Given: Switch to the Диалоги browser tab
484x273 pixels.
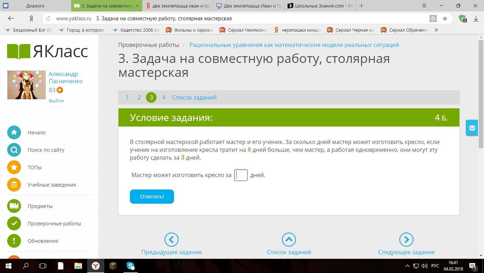Looking at the screenshot, I should click(35, 6).
